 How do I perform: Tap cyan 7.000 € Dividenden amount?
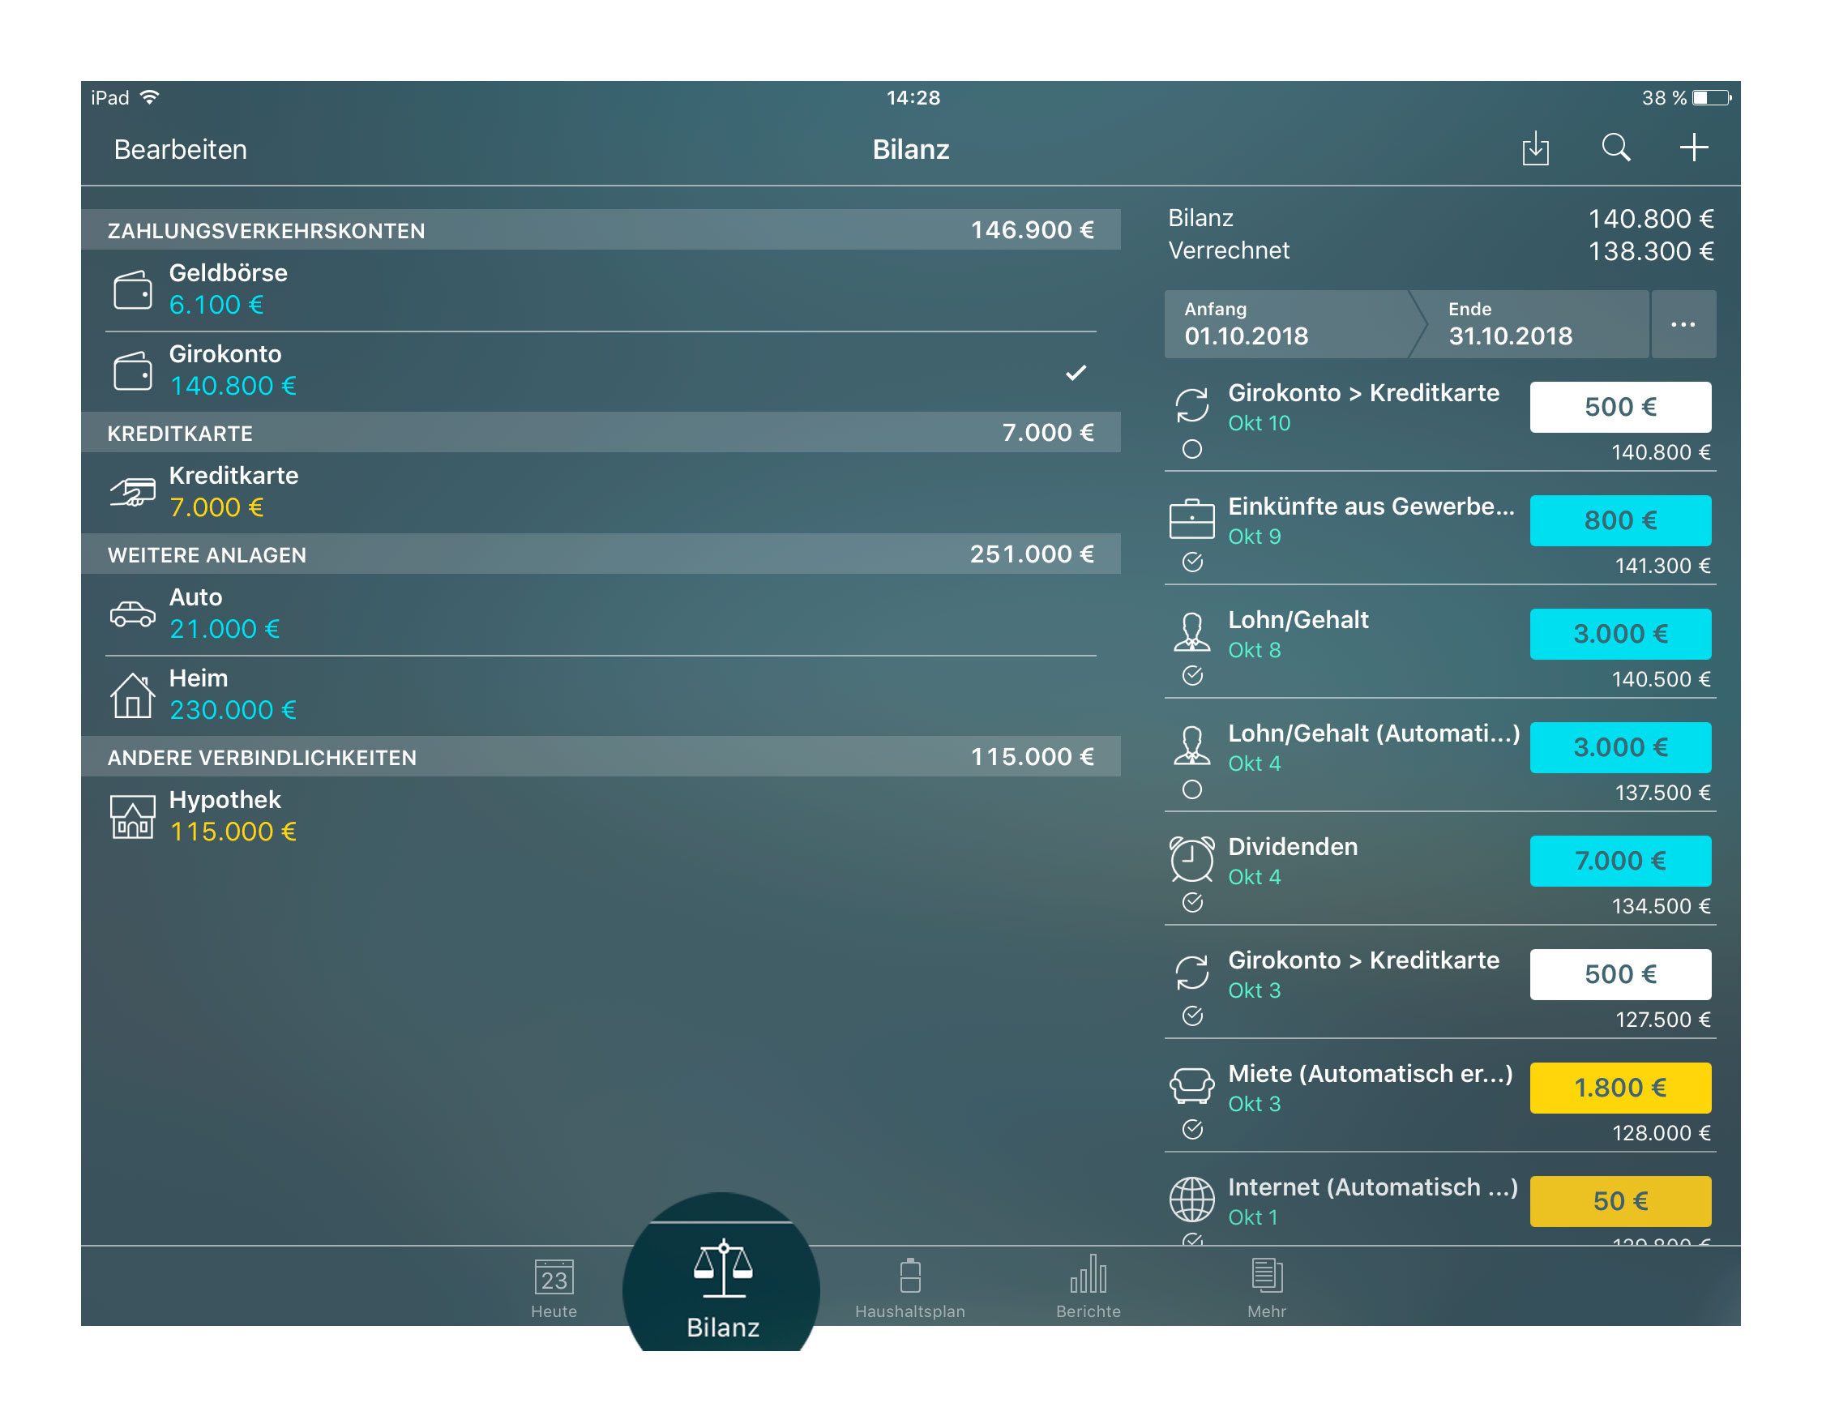[x=1620, y=861]
